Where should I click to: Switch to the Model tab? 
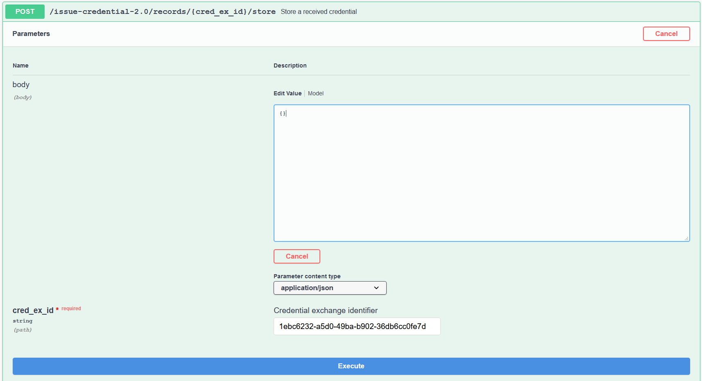pos(315,93)
